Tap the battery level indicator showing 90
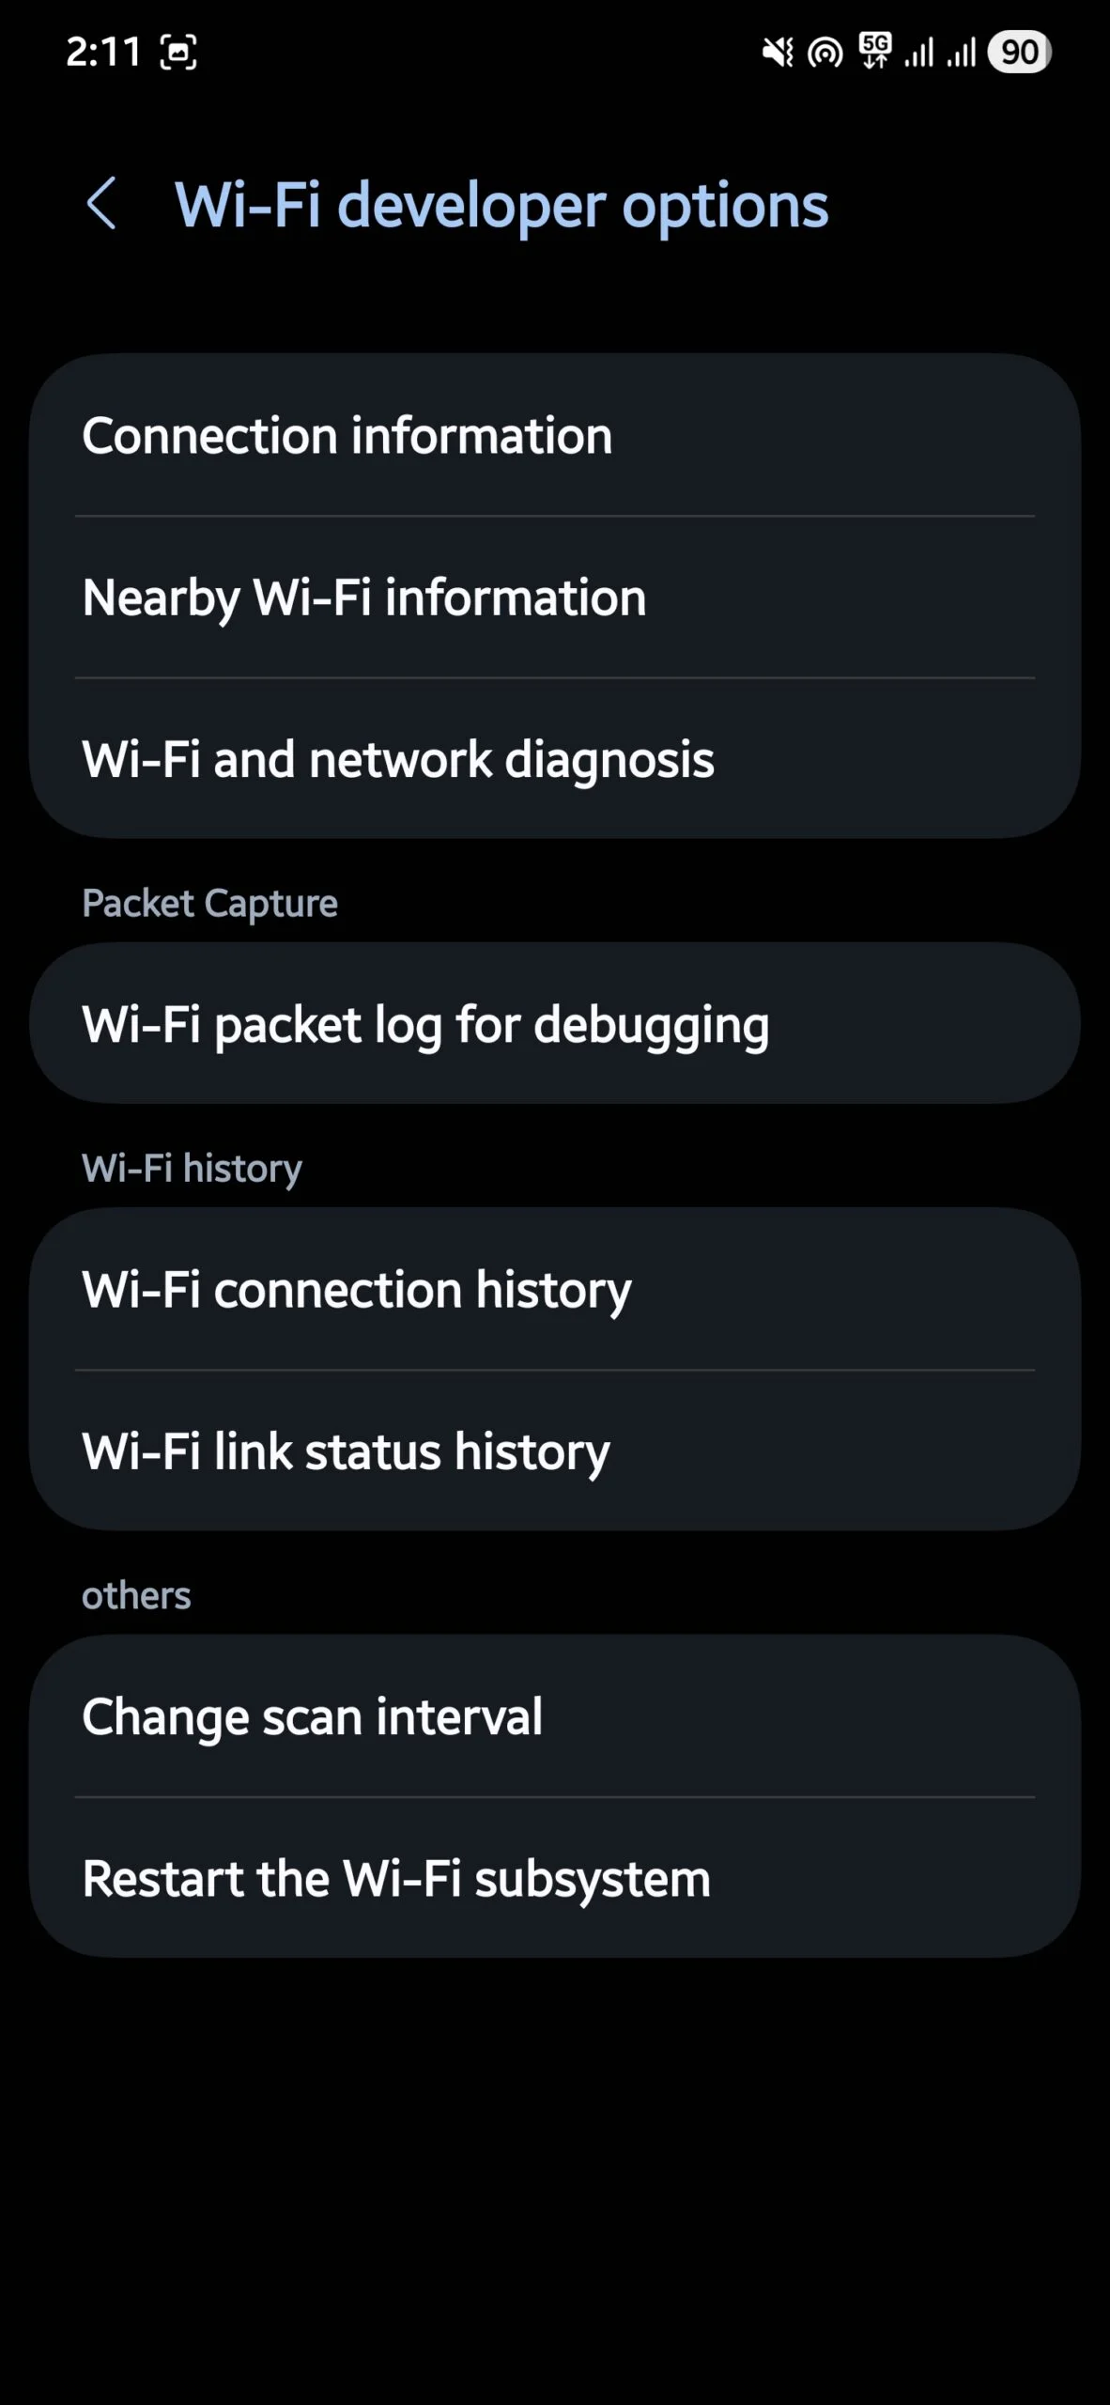The height and width of the screenshot is (2405, 1110). [x=1018, y=53]
